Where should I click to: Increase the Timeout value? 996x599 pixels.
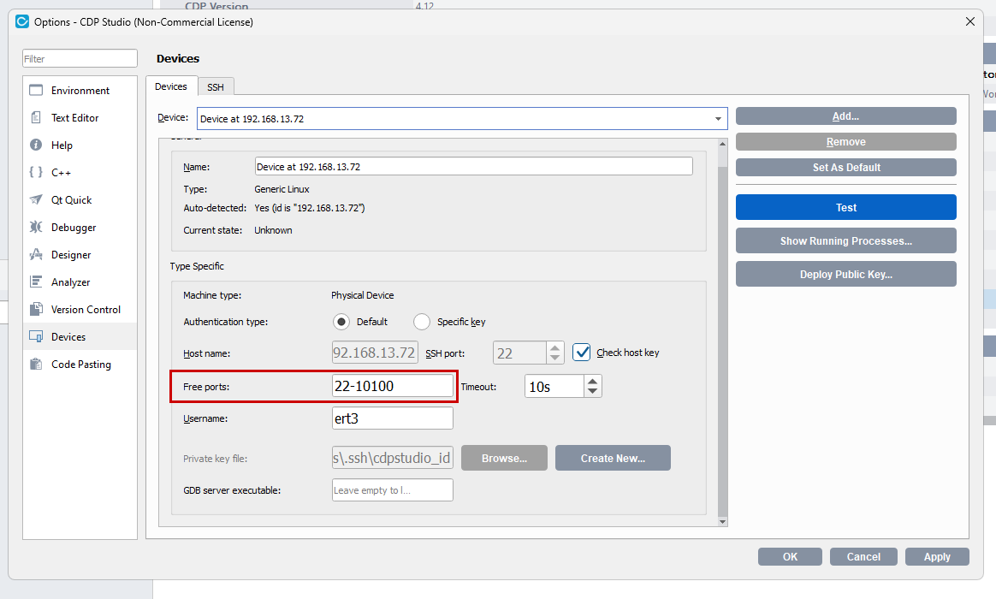click(x=593, y=381)
